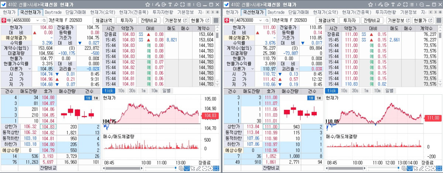Open the list menu icon in left window title bar
Image resolution: width=443 pixels, height=173 pixels.
click(188, 5)
